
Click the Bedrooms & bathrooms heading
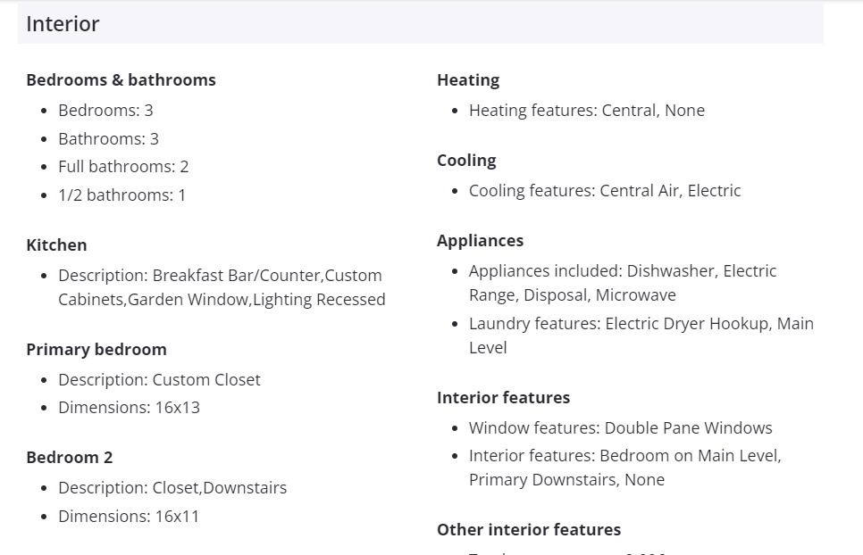pyautogui.click(x=121, y=80)
